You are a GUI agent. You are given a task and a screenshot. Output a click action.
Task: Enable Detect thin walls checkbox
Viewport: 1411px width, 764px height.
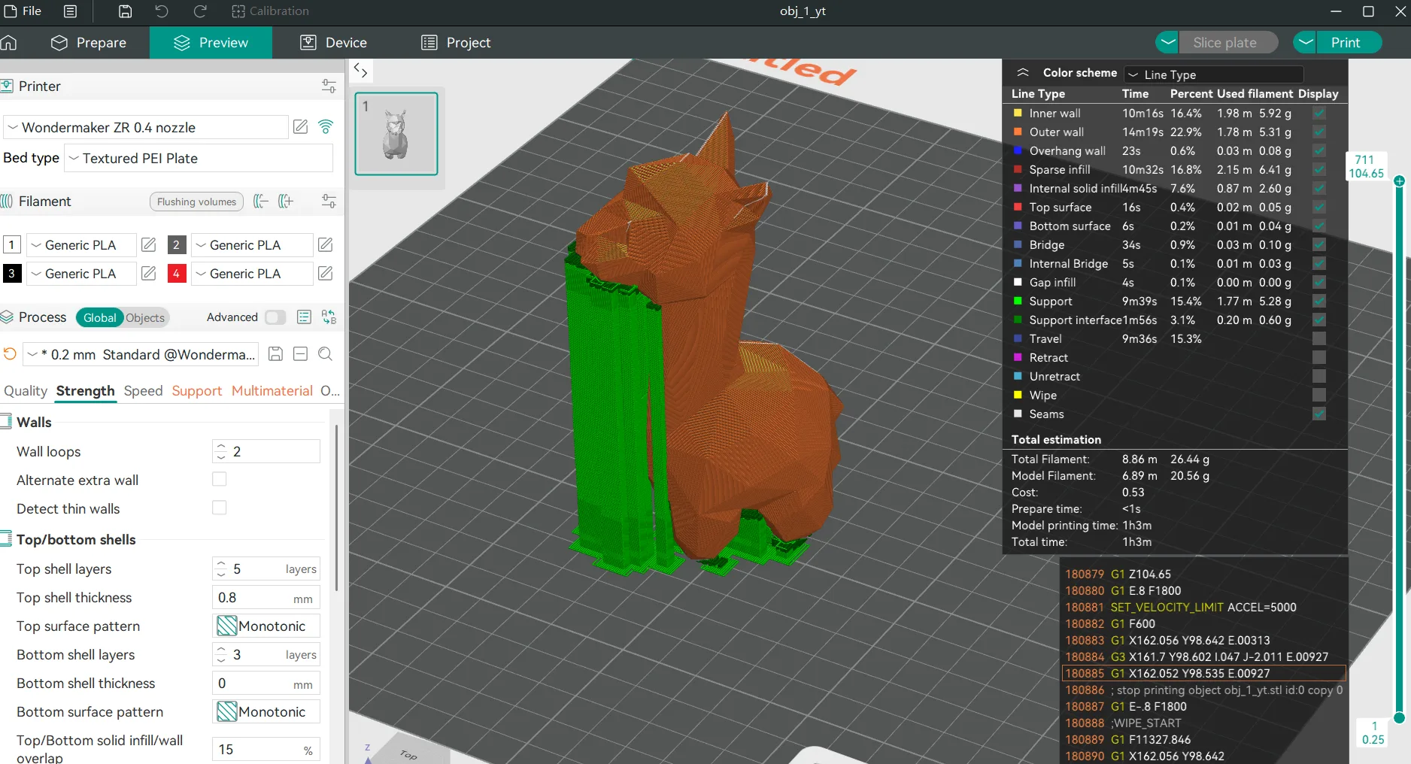point(220,508)
